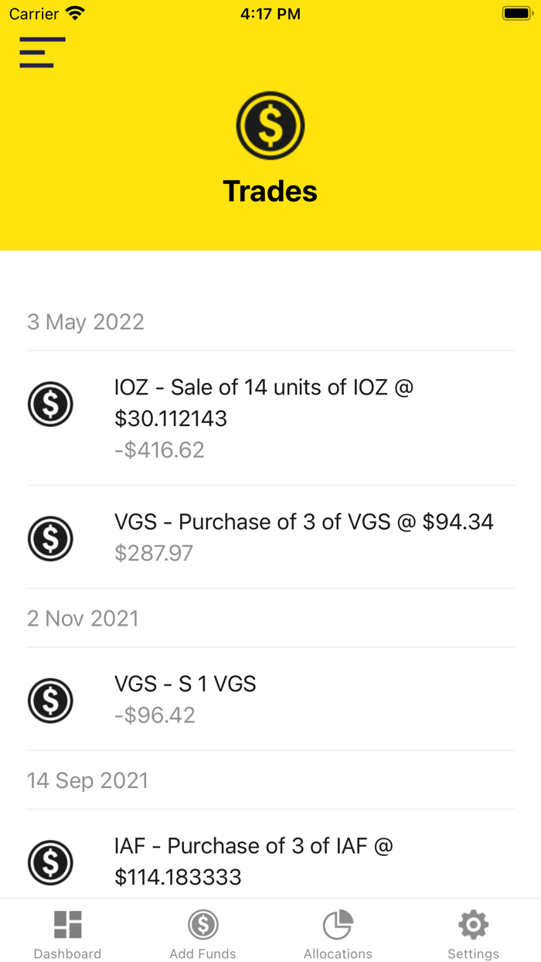Open the Dashboard tab
Image resolution: width=541 pixels, height=962 pixels.
67,934
